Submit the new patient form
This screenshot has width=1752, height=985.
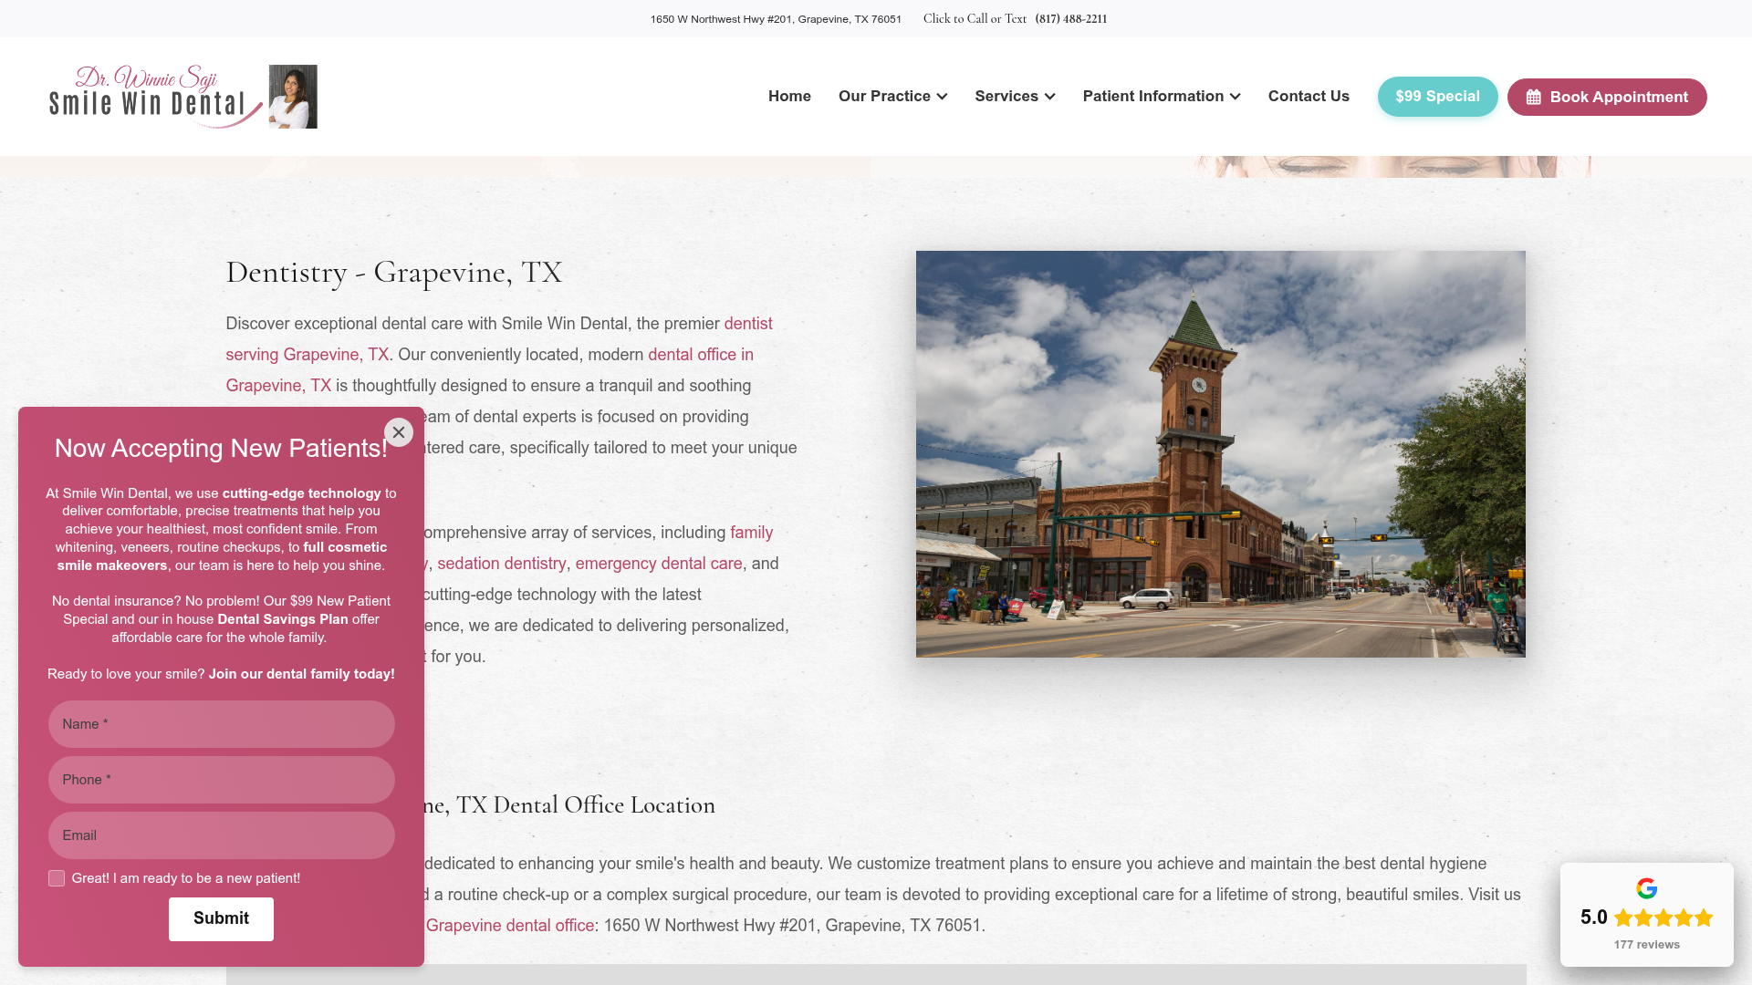point(221,918)
